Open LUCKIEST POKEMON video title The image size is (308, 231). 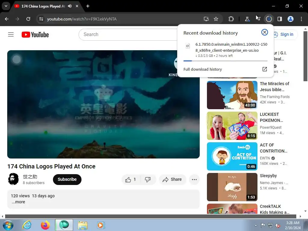[x=271, y=117]
